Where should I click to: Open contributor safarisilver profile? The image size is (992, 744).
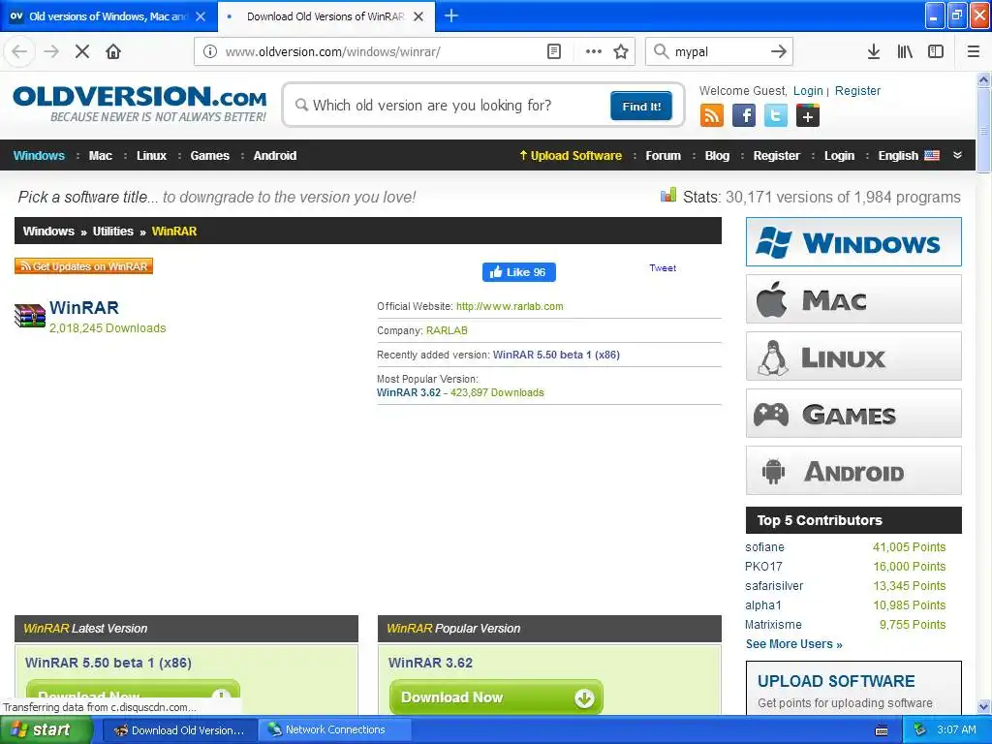(x=774, y=586)
